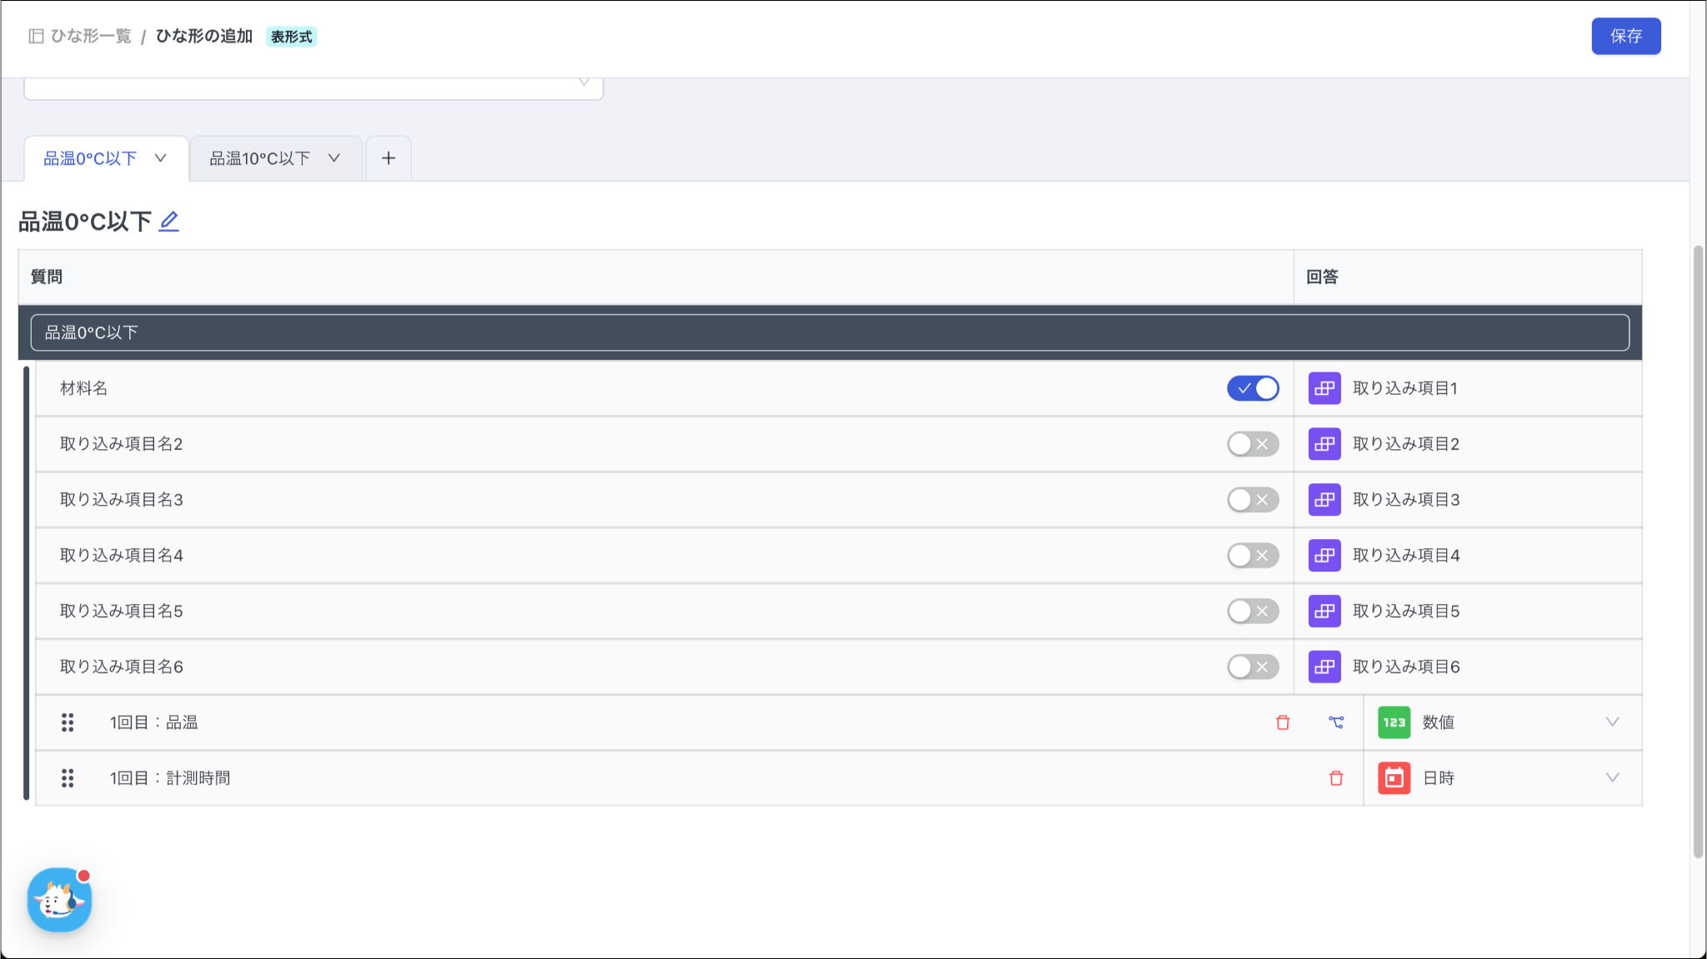Switch to the 品温10°C以下 tab

(260, 158)
